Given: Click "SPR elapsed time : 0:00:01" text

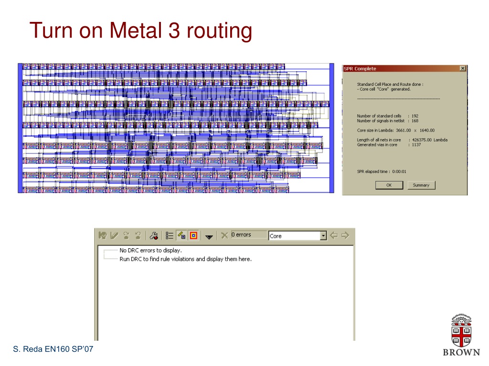Looking at the screenshot, I should coord(382,172).
